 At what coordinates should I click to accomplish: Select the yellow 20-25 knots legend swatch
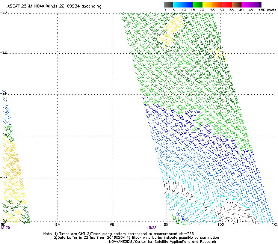207,5
